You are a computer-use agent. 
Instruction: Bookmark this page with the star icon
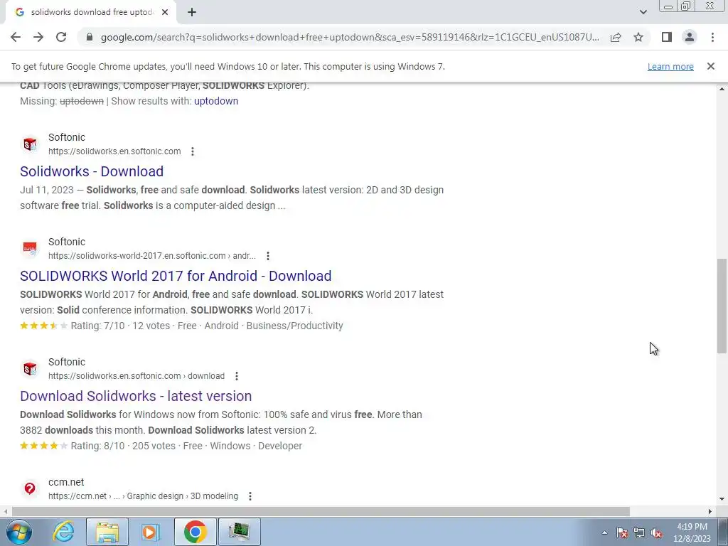[638, 37]
